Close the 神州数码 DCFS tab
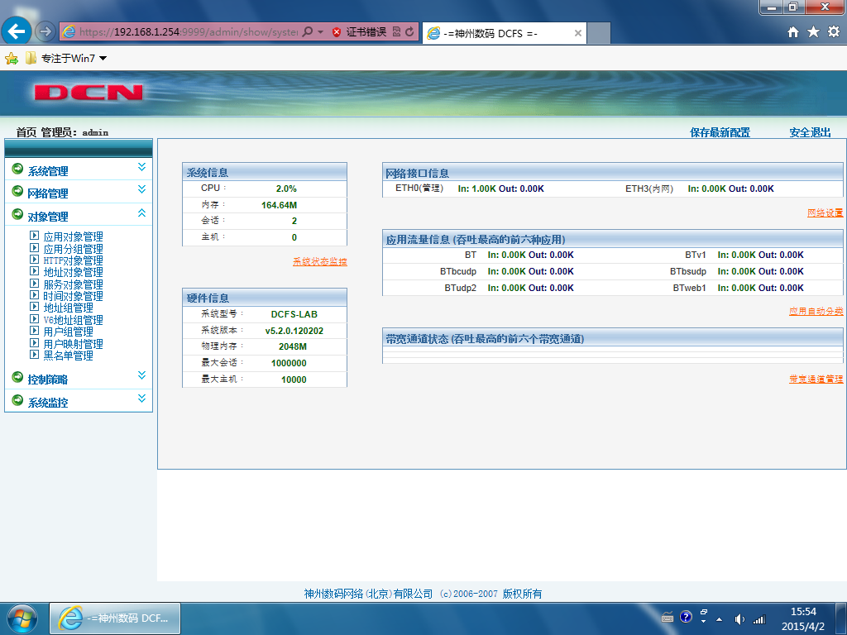This screenshot has height=635, width=847. pos(578,33)
